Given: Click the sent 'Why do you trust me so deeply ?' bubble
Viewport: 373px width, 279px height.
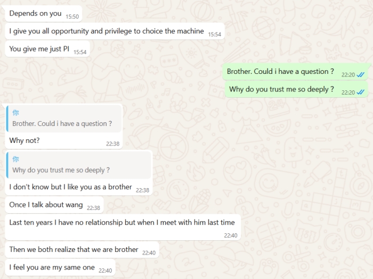Looking at the screenshot, I should coord(296,89).
